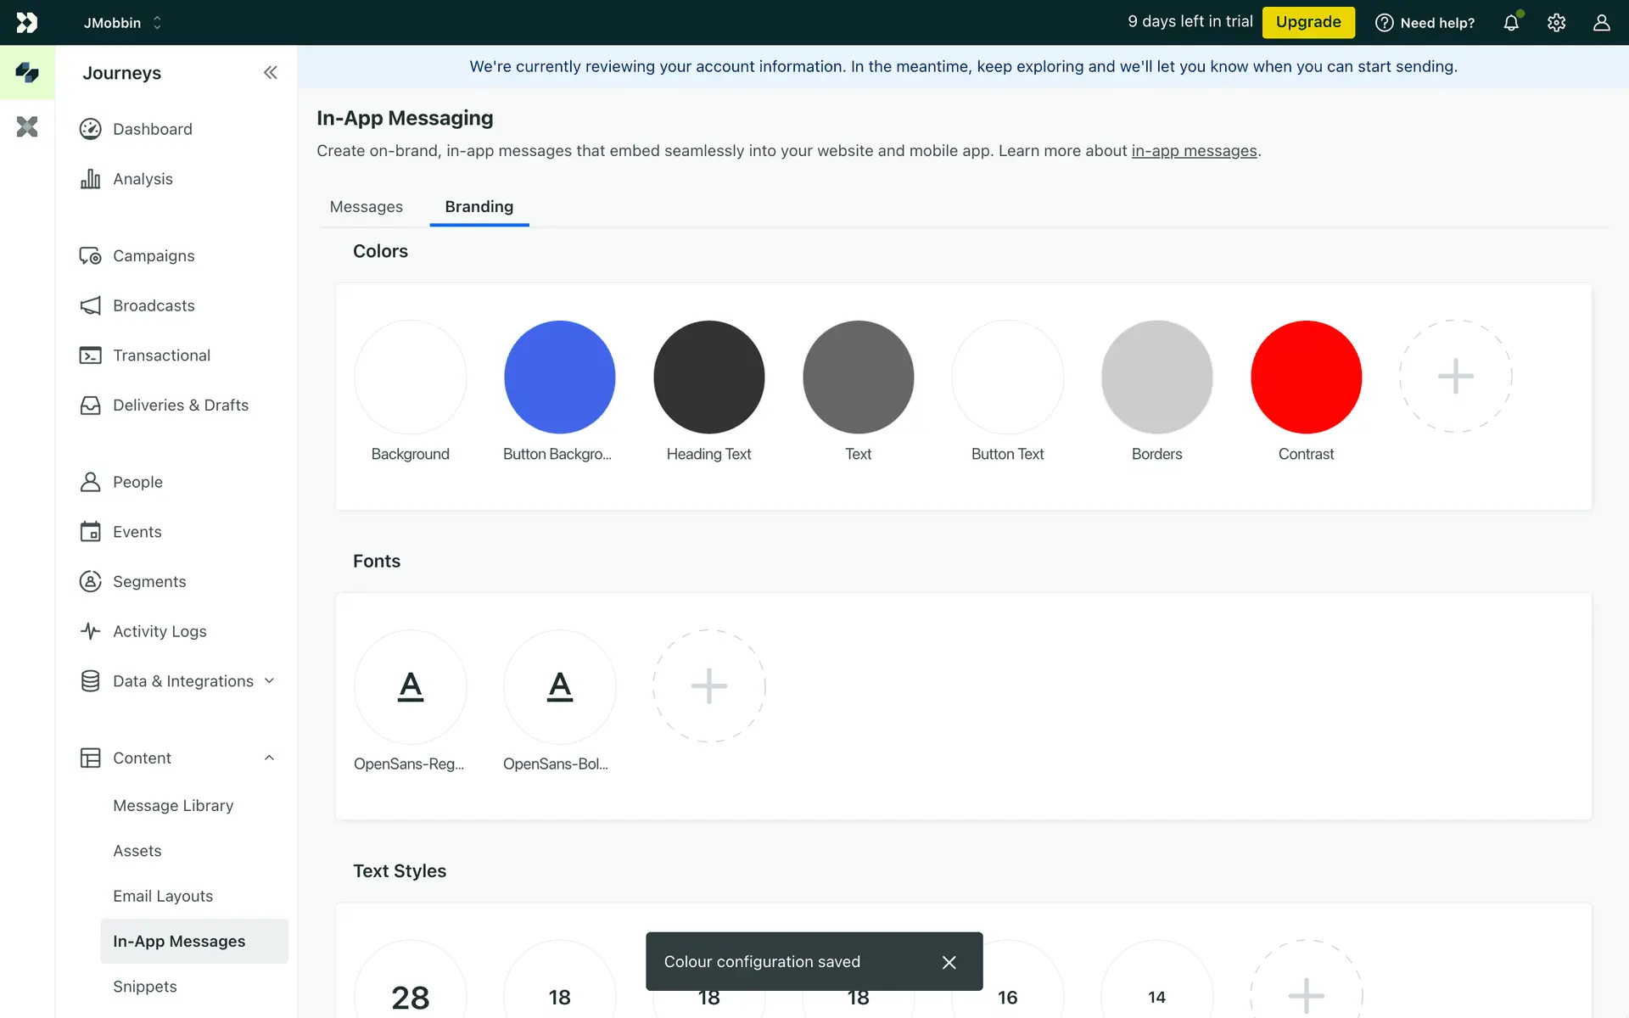Collapse the Content section

click(269, 758)
